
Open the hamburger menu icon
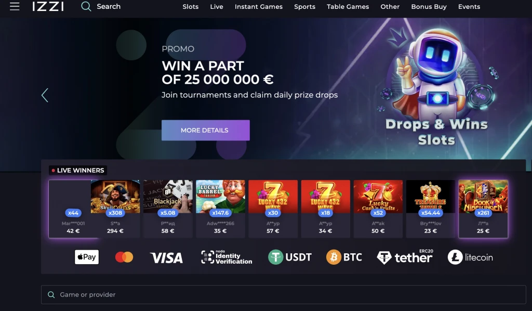(15, 6)
